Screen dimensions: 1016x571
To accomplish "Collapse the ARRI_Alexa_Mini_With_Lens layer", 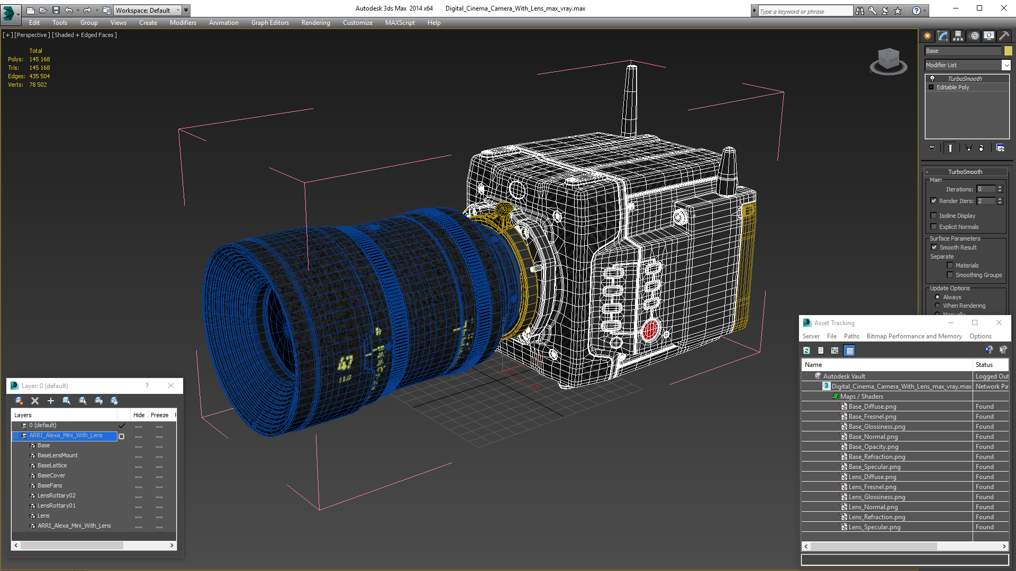I will 16,436.
